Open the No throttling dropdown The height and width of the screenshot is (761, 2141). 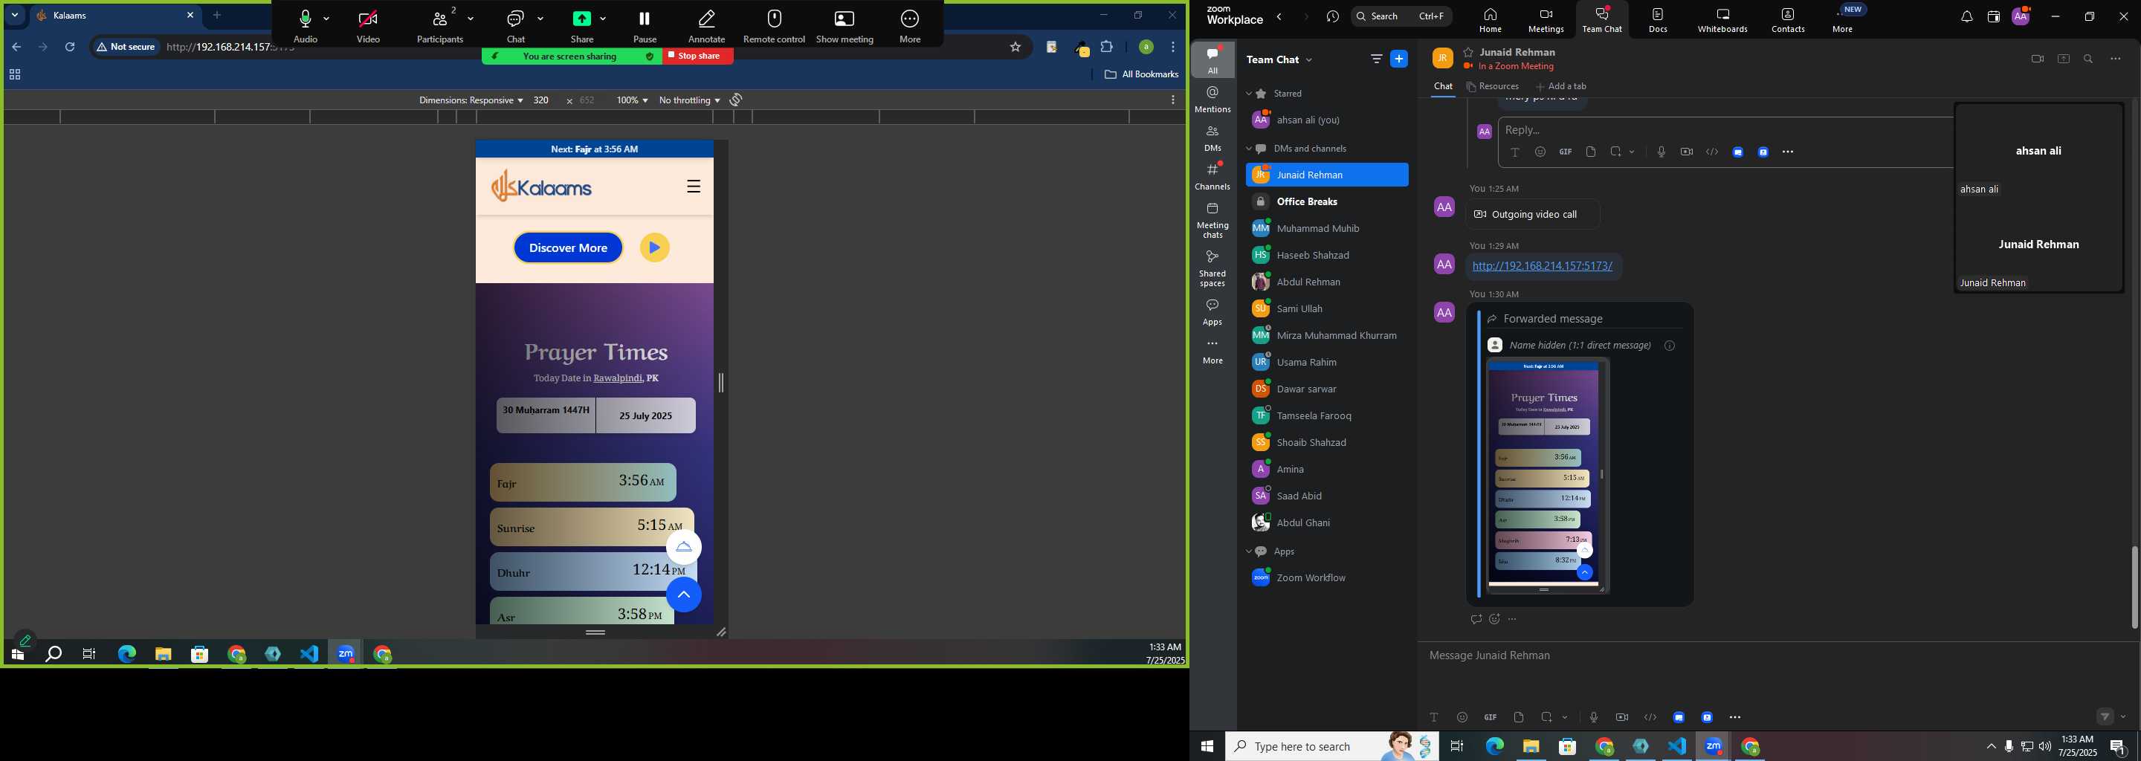pyautogui.click(x=689, y=100)
